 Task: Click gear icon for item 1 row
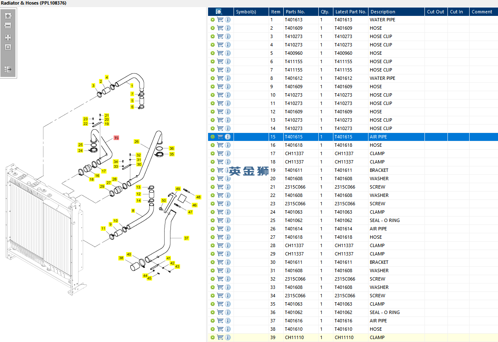213,20
